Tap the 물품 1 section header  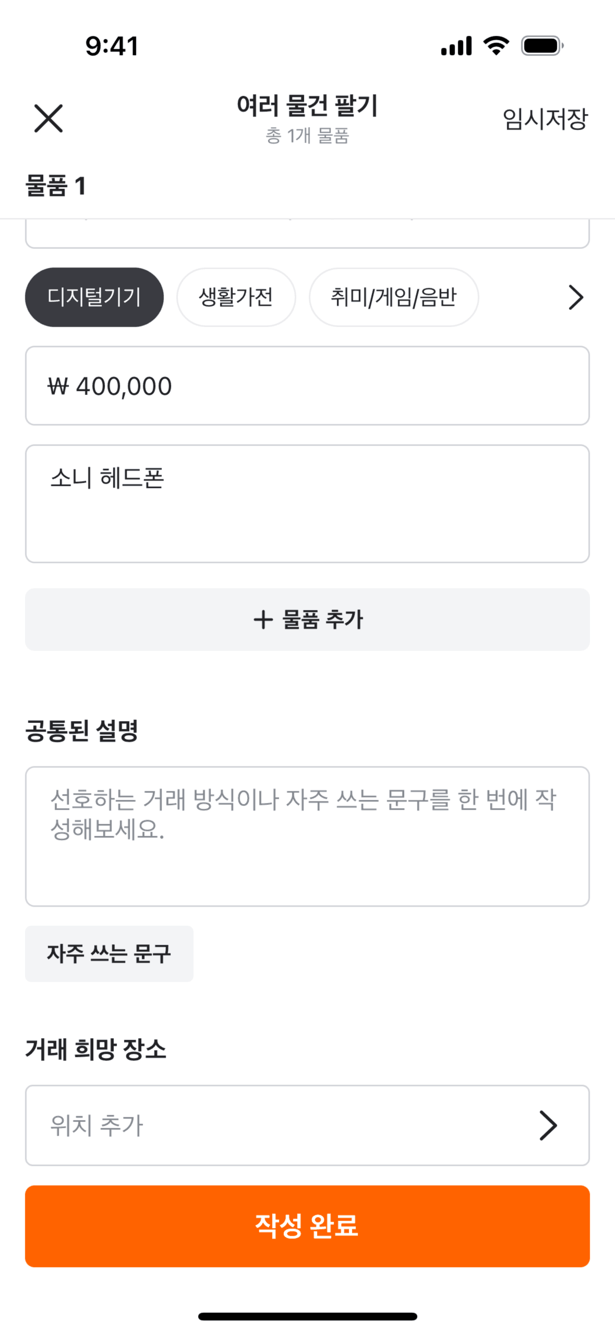56,186
